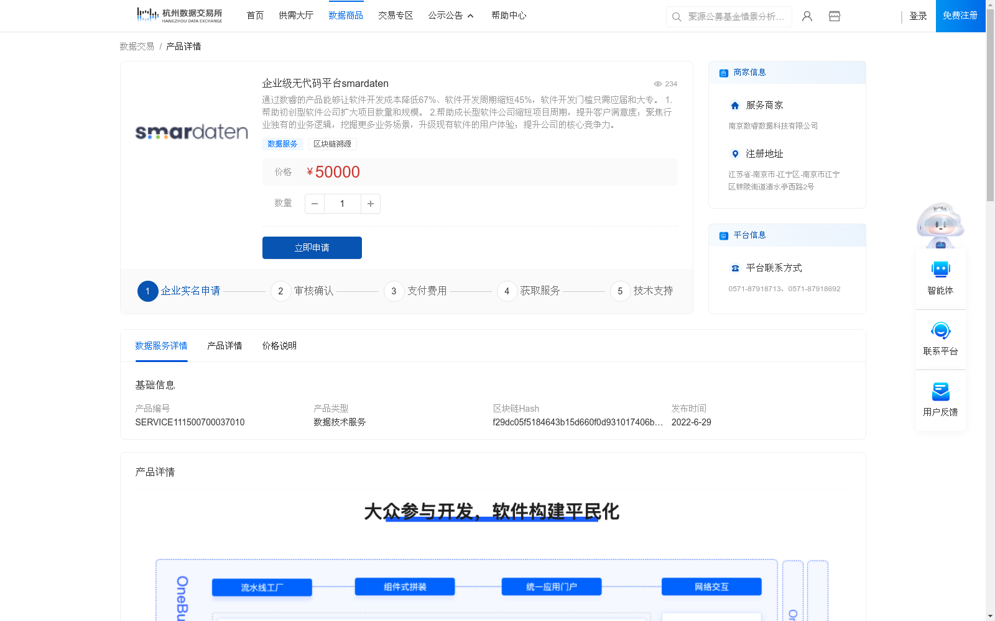Image resolution: width=995 pixels, height=621 pixels.
Task: Open the 联系平台 headset icon
Action: [x=941, y=330]
